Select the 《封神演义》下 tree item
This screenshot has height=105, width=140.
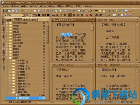[23, 87]
